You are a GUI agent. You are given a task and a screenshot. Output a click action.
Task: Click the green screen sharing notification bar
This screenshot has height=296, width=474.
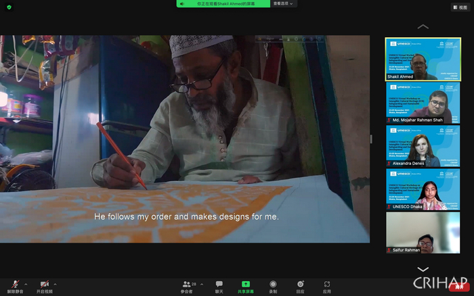click(x=223, y=3)
